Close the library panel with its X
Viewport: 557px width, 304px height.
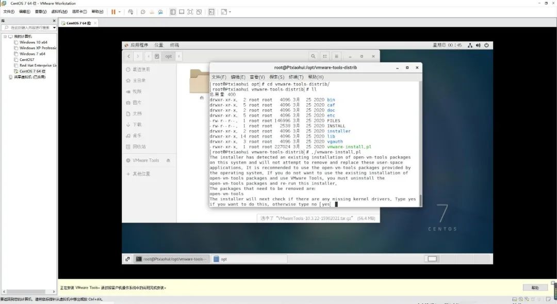(x=54, y=21)
